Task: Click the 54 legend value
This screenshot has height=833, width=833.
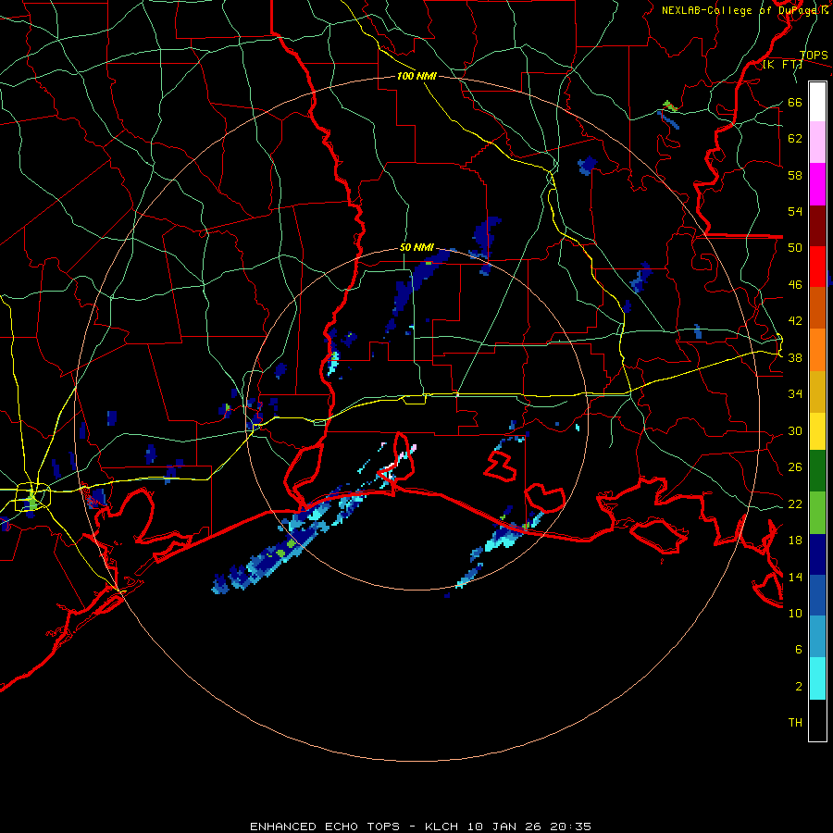Action: click(795, 211)
